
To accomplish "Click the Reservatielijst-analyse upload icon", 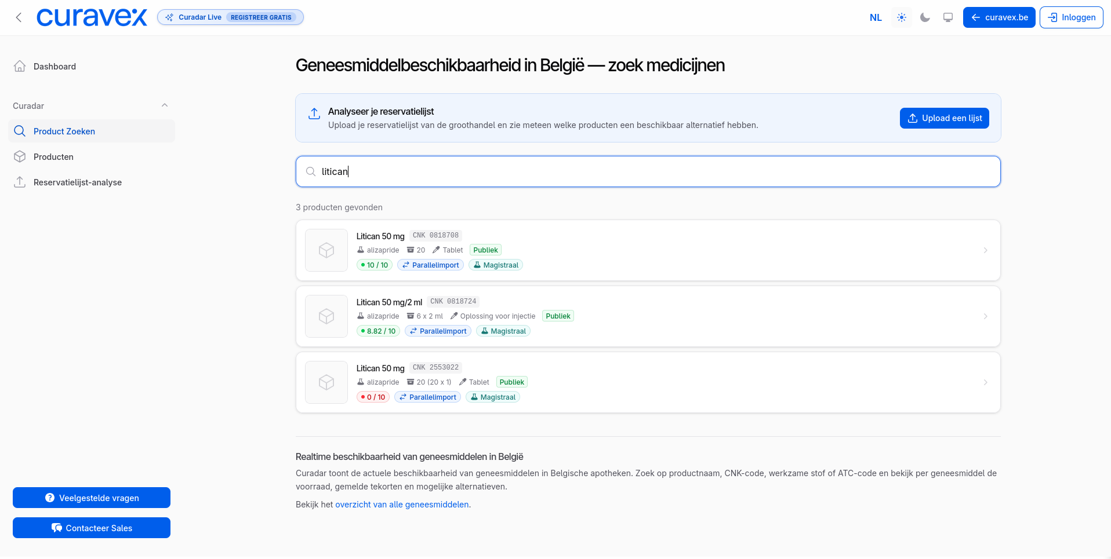I will pyautogui.click(x=20, y=182).
